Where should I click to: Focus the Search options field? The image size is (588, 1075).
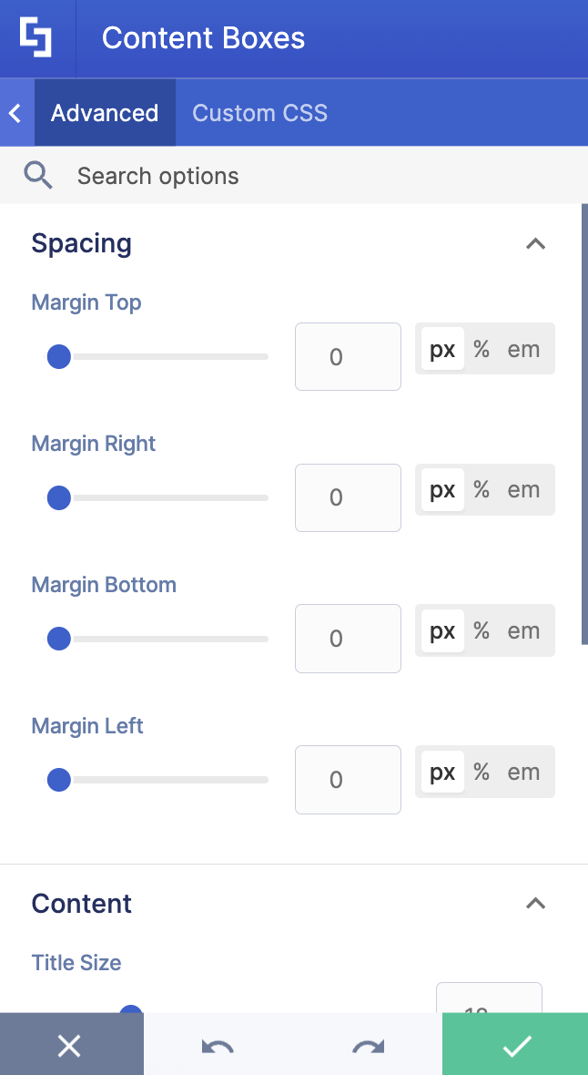pos(315,176)
